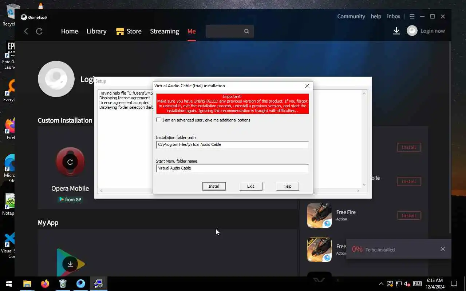Screen dimensions: 466x291
Task: Click the Recycle Bin taskbar icon
Action: (x=63, y=284)
